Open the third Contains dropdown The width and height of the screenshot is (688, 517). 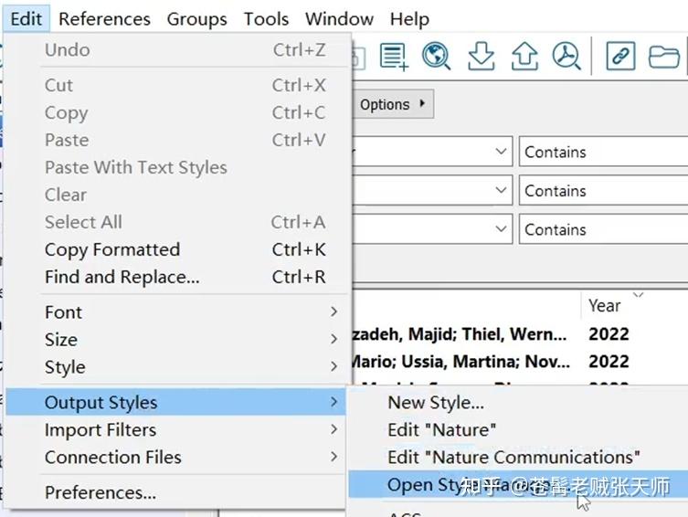602,229
